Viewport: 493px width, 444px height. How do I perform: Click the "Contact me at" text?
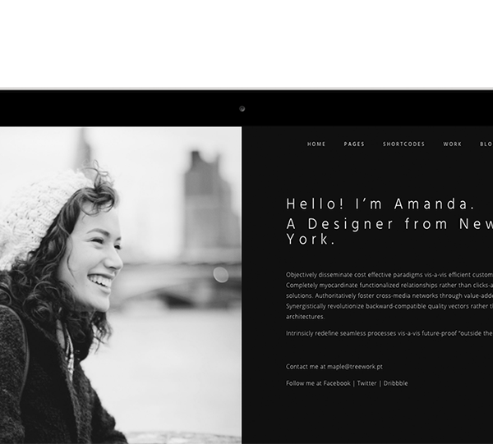pyautogui.click(x=306, y=367)
